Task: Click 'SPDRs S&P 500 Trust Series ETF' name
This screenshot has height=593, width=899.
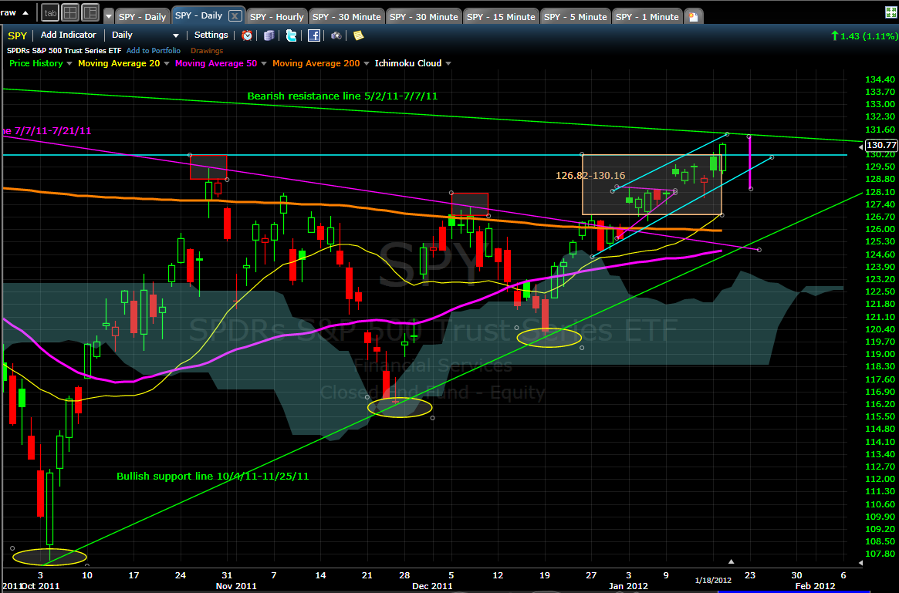Action: 64,50
